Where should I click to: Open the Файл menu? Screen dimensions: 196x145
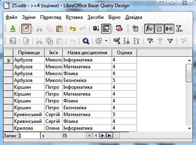click(x=11, y=17)
